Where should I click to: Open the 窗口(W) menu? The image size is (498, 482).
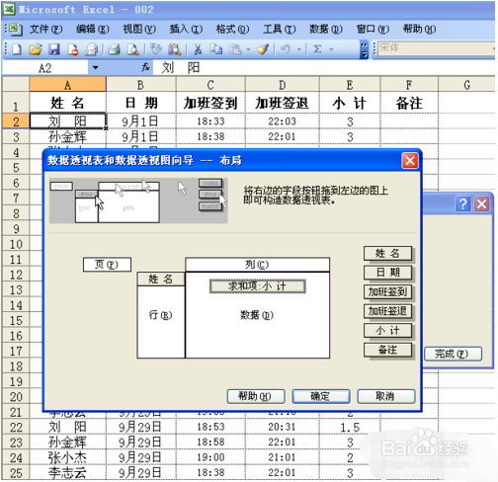coord(373,30)
